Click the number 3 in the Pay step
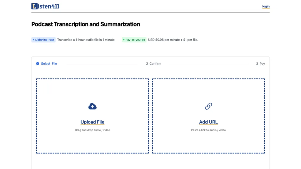301x169 pixels. click(257, 64)
